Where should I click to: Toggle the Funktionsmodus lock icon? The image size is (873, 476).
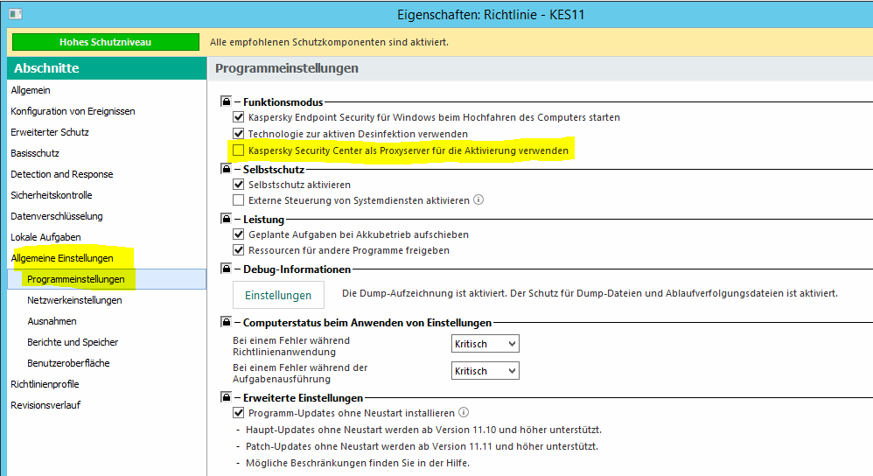click(x=226, y=101)
